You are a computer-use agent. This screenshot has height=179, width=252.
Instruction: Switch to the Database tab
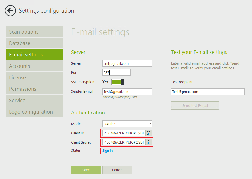[x=34, y=43]
